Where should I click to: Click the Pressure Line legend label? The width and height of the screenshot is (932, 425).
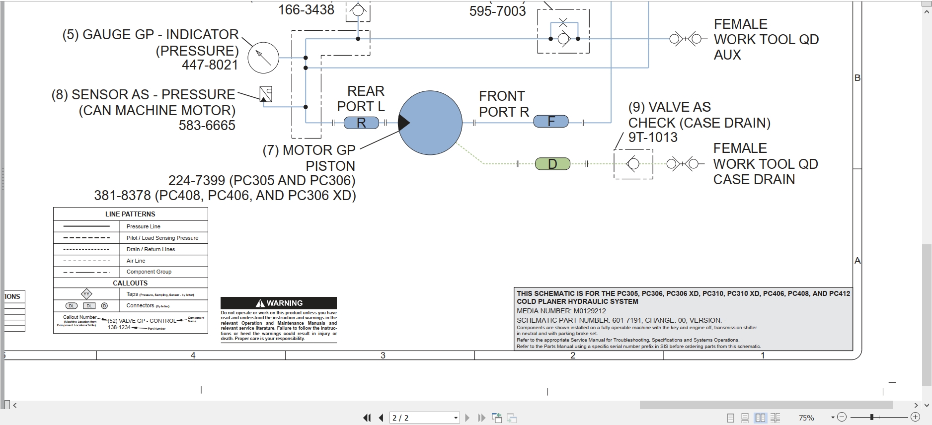click(143, 226)
